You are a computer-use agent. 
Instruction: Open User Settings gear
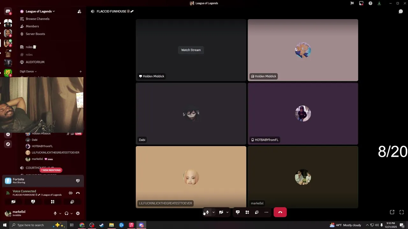78,213
